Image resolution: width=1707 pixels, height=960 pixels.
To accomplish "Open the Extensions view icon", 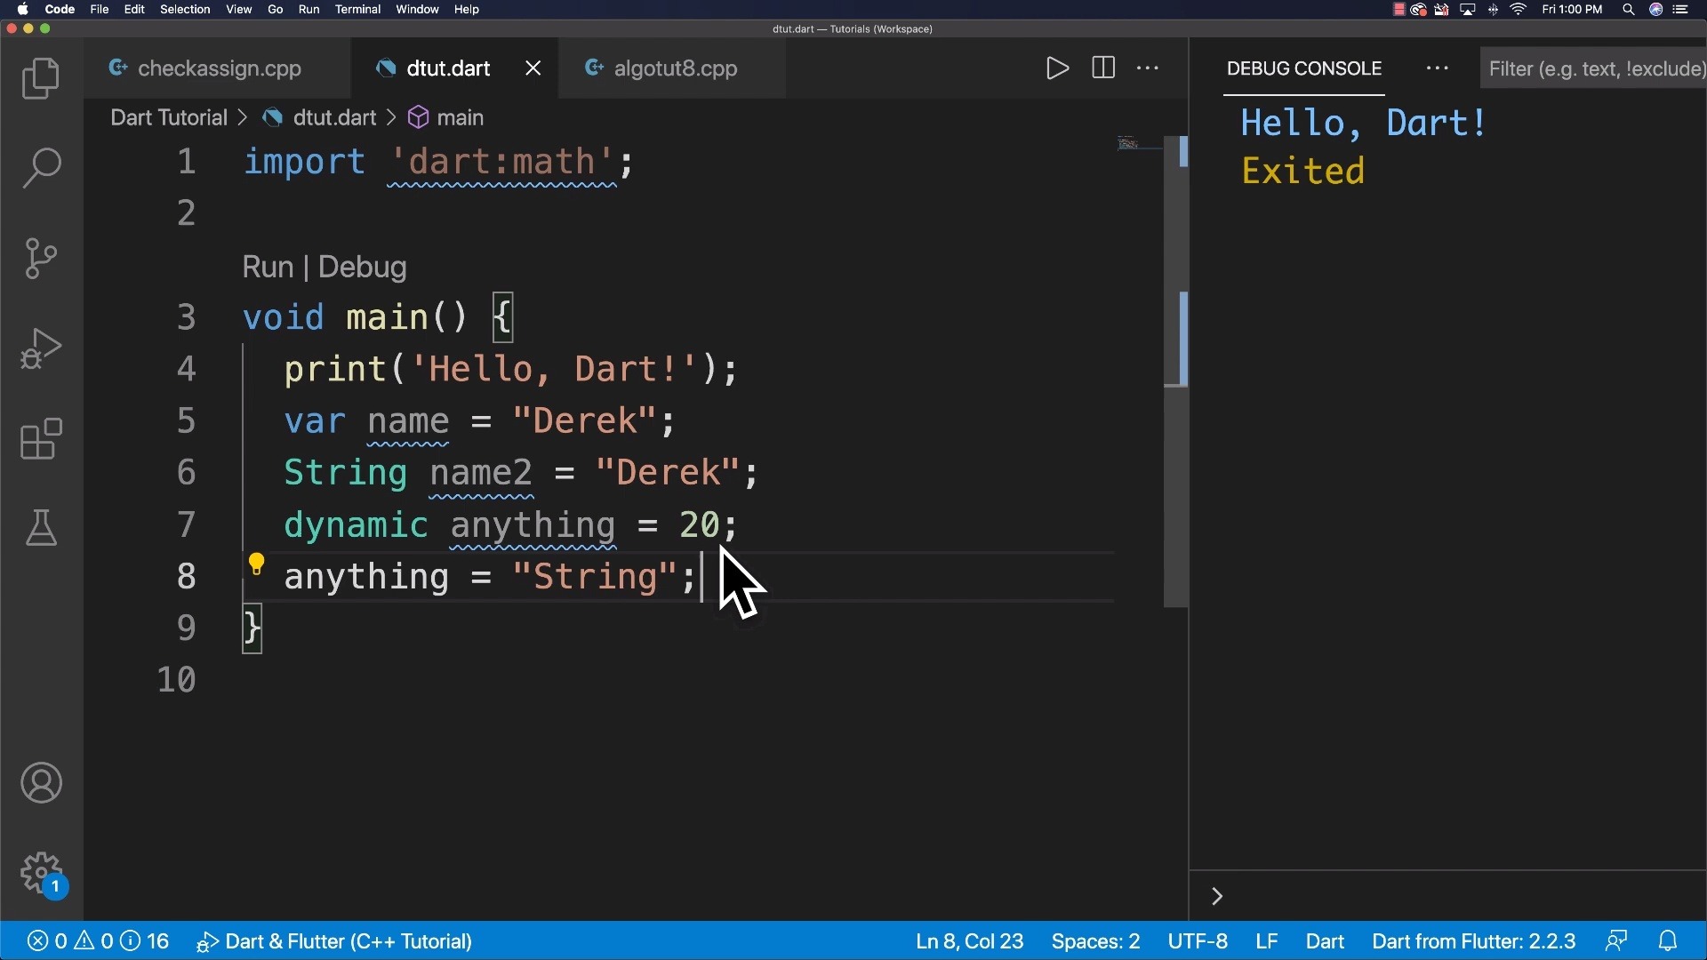I will 41,439.
